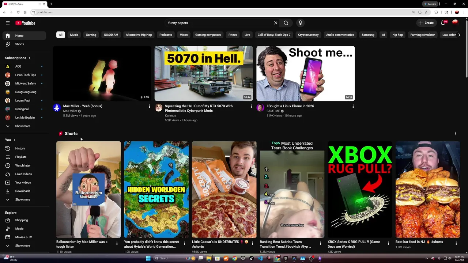The image size is (468, 263).
Task: Reload the page in Chrome
Action: tap(18, 12)
